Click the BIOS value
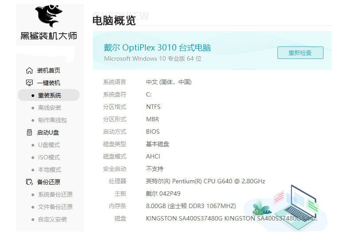Screen dimensions: 354x236 tap(153, 132)
